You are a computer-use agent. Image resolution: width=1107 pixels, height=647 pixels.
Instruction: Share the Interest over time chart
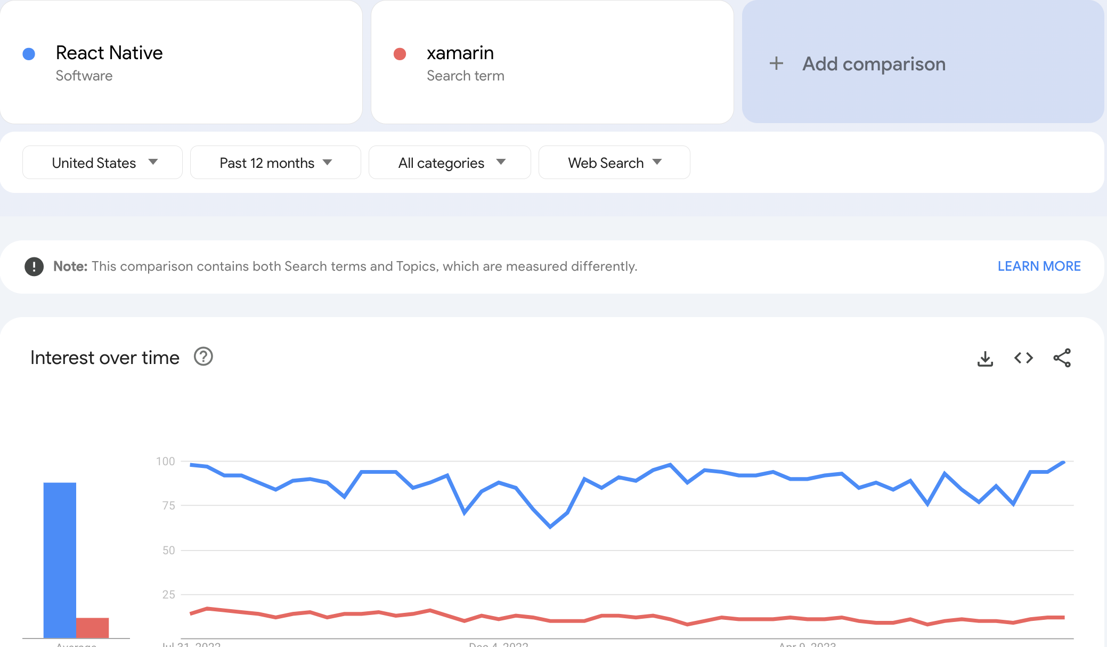pyautogui.click(x=1062, y=358)
